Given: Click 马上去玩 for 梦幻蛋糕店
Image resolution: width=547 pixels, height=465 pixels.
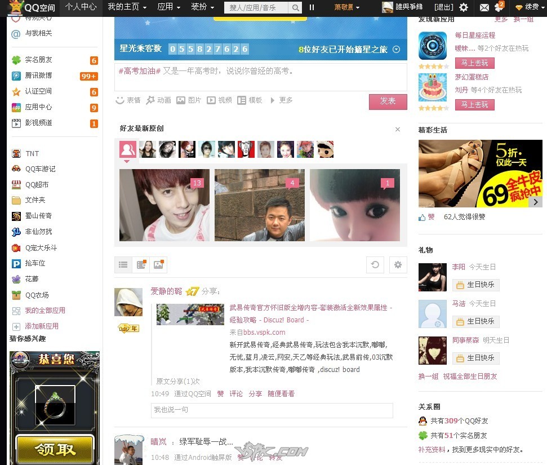Looking at the screenshot, I should click(475, 105).
